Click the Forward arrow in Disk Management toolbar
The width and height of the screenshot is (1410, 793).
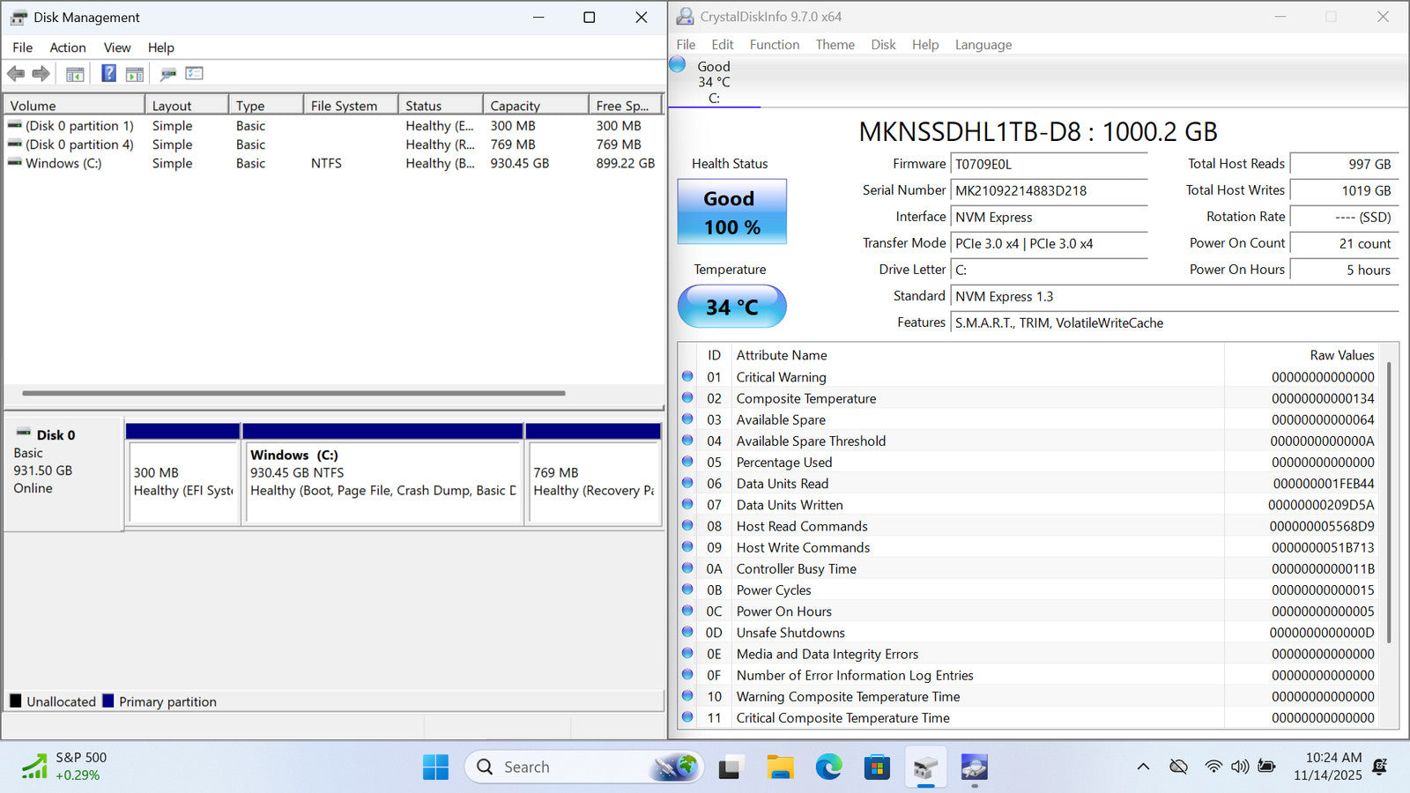click(41, 74)
